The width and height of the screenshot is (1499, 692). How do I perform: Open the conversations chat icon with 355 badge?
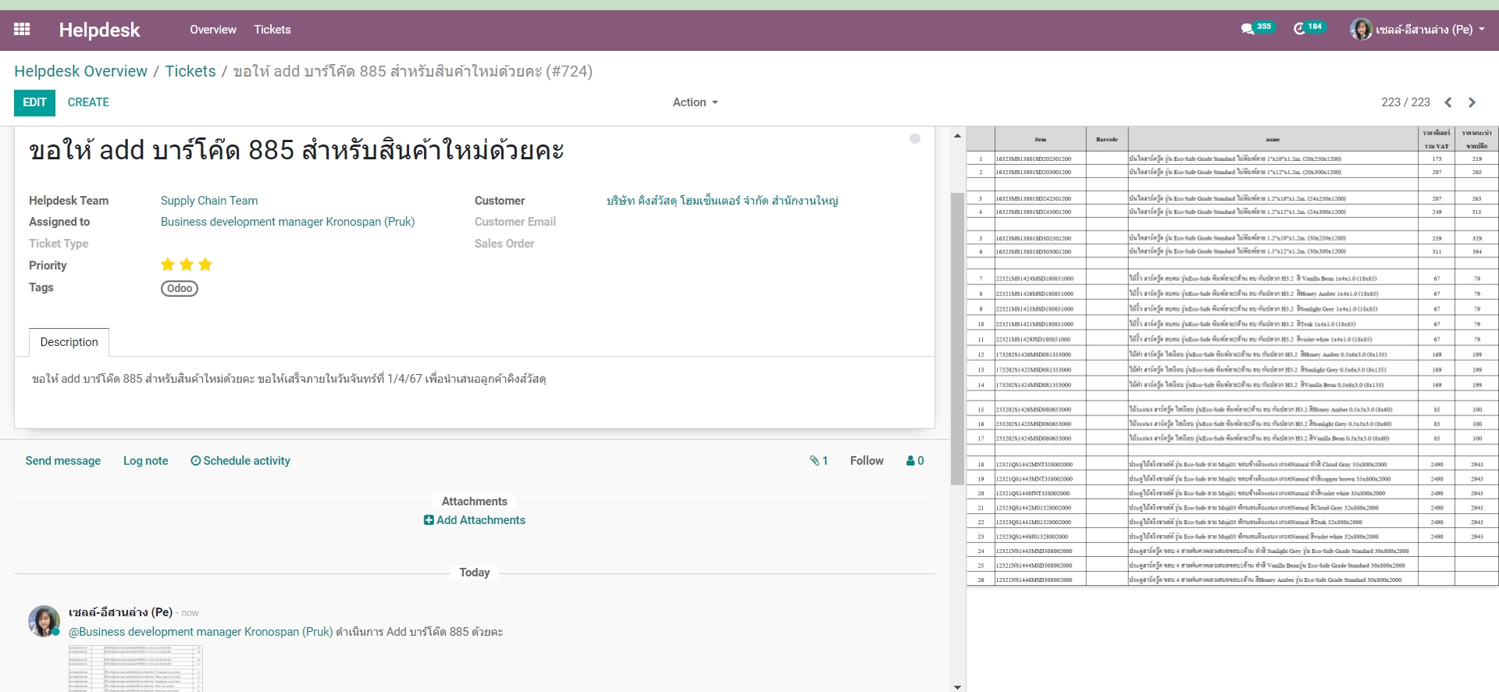(x=1247, y=29)
